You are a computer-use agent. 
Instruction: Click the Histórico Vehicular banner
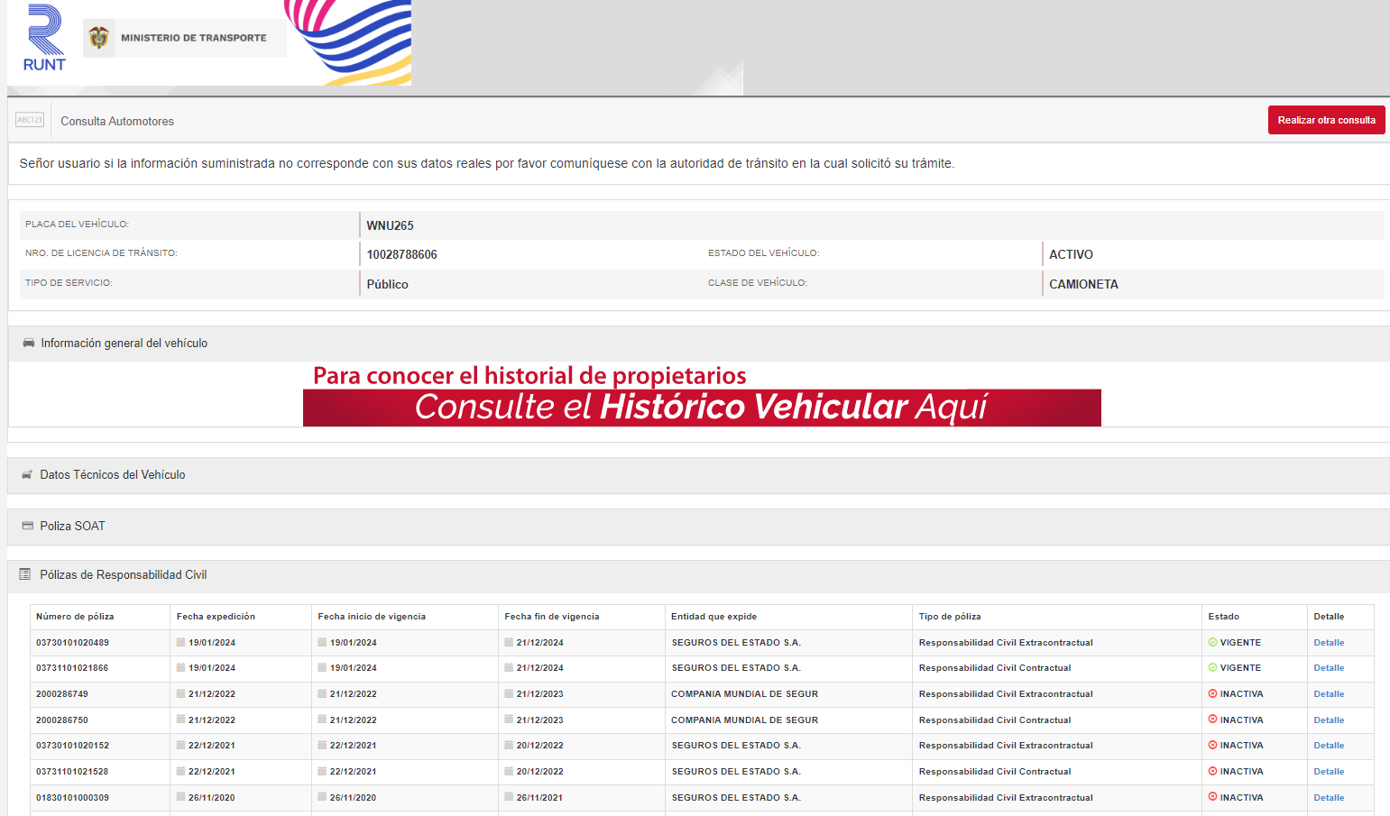(x=702, y=407)
